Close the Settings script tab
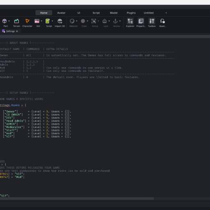 tap(17, 31)
